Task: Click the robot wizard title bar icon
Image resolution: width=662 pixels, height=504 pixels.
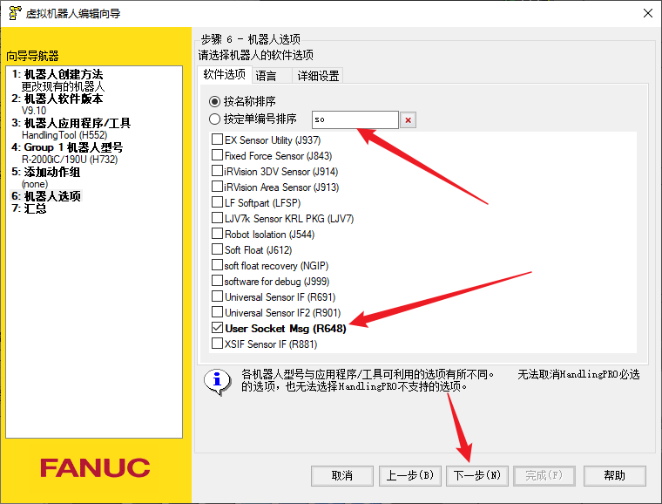Action: point(15,13)
